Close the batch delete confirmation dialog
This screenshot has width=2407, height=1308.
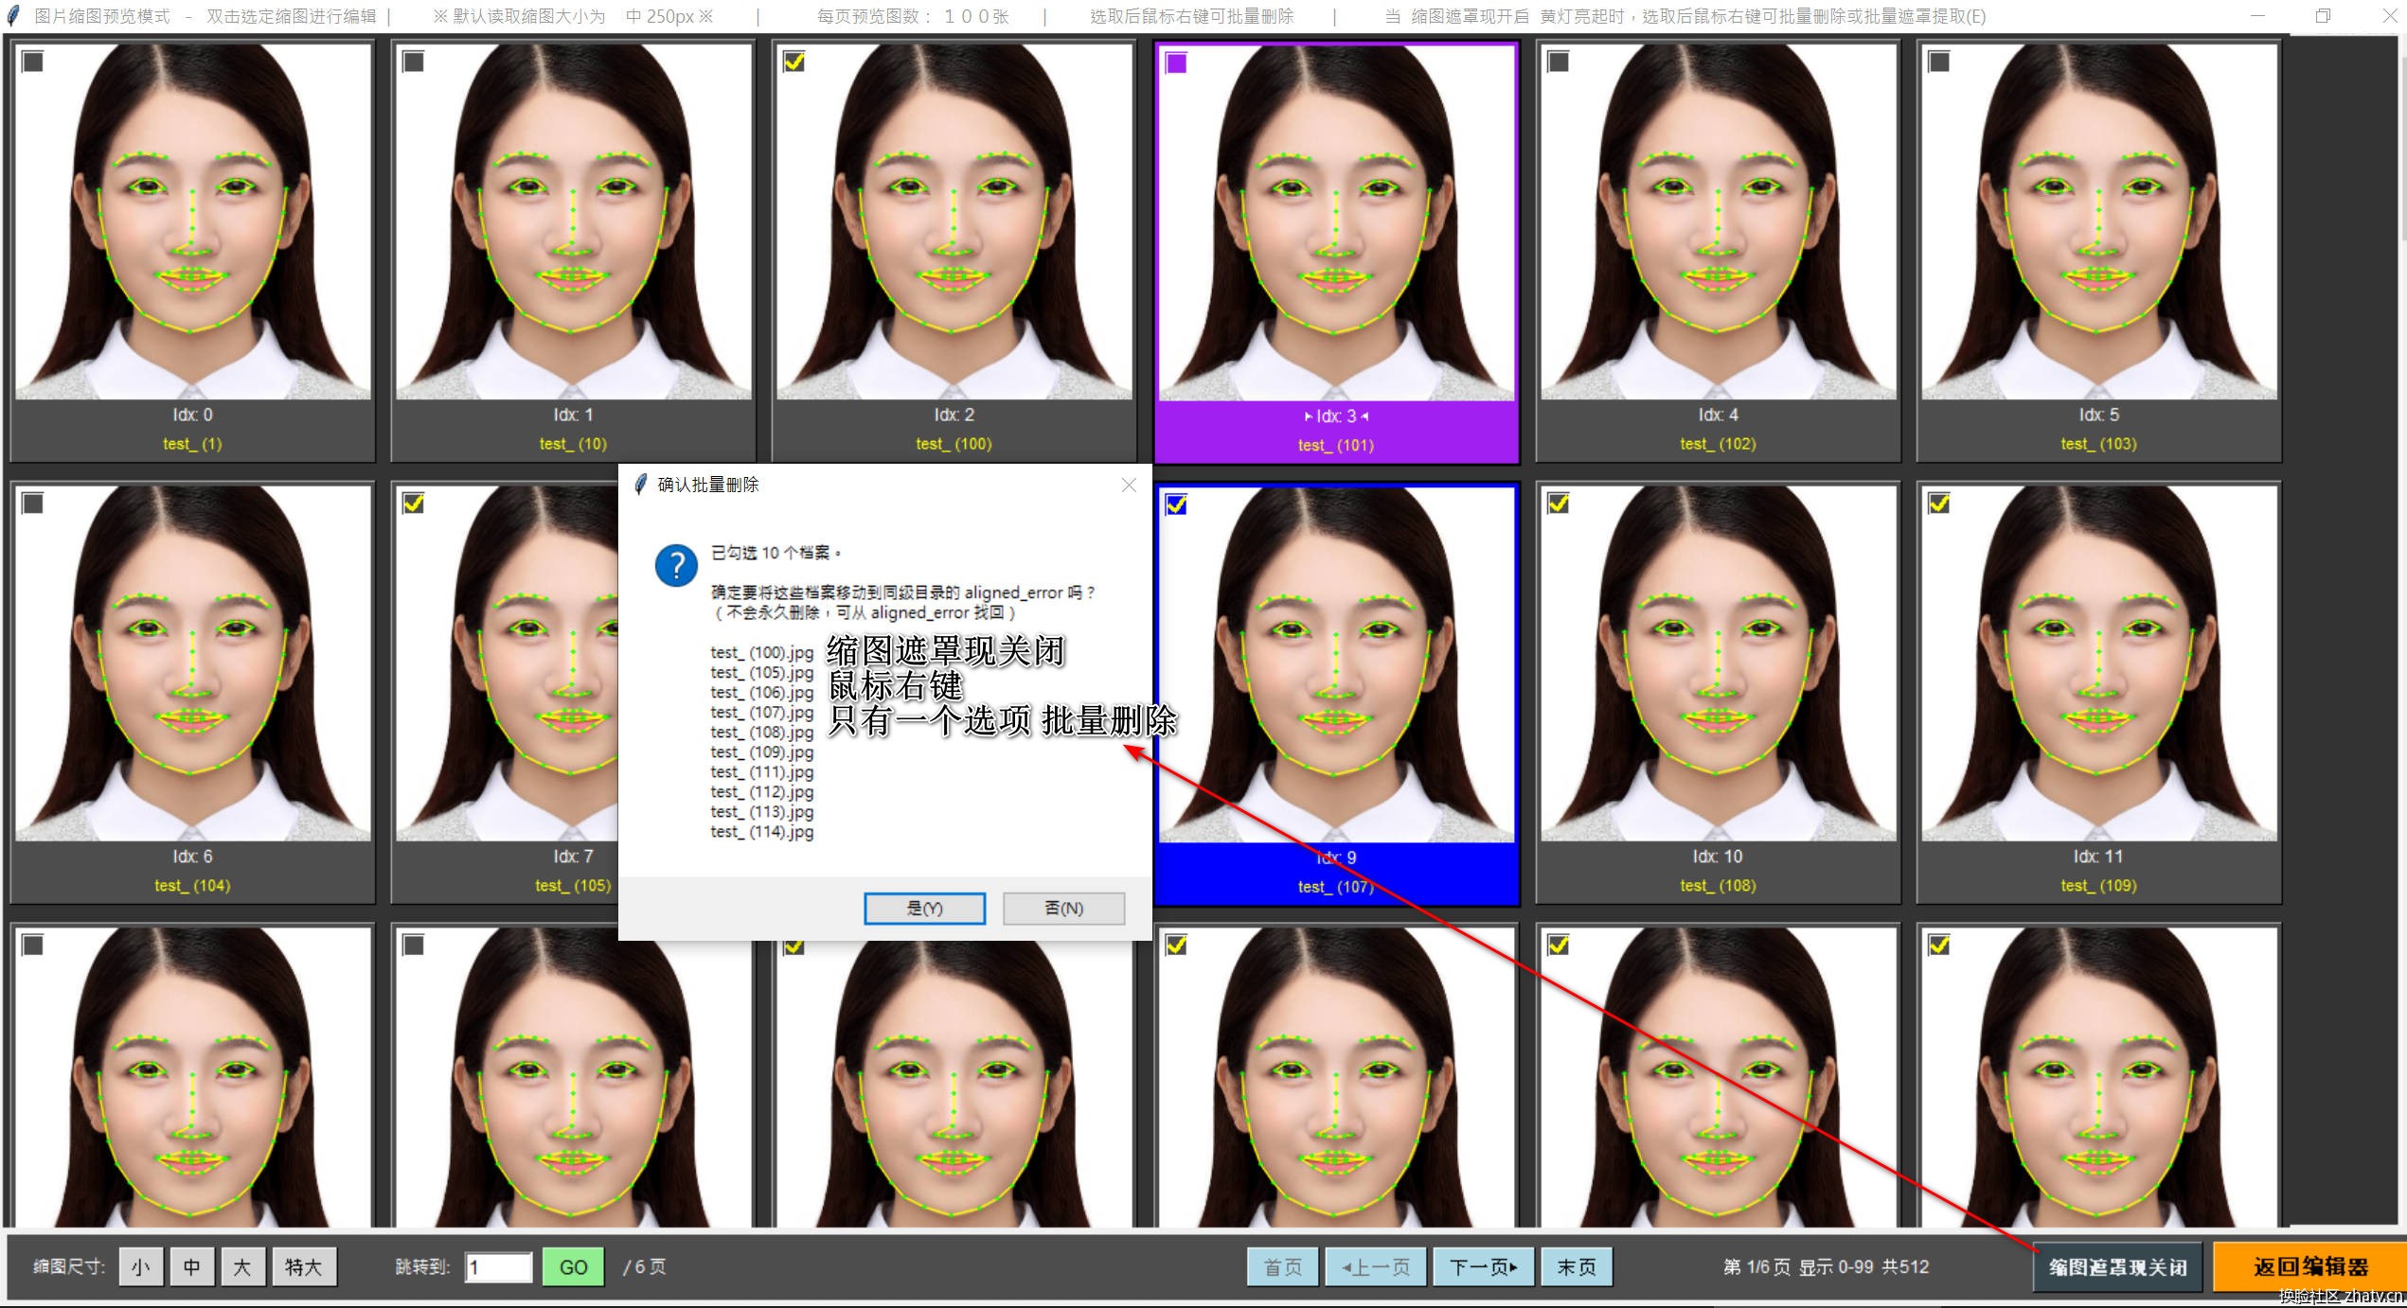tap(1128, 485)
